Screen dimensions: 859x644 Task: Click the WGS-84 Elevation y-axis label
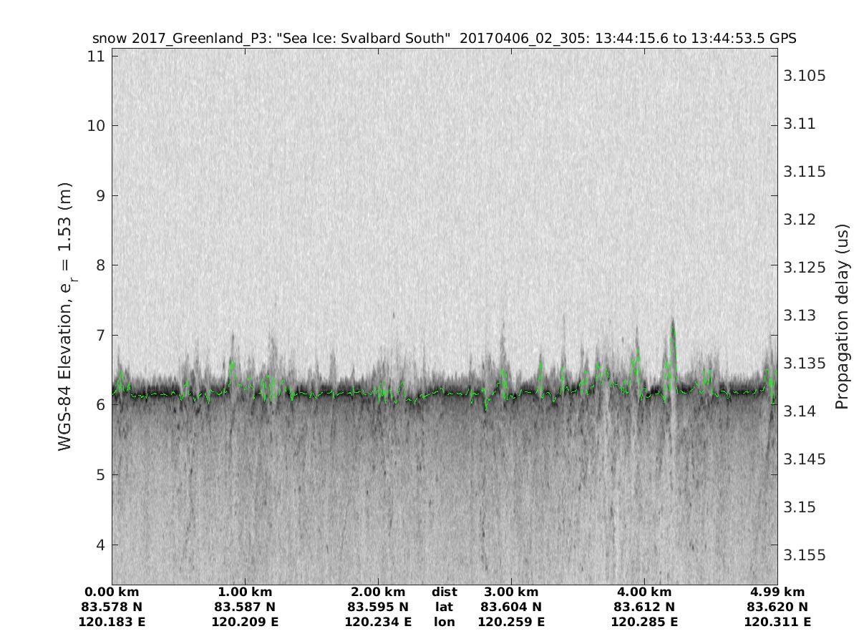click(x=65, y=316)
